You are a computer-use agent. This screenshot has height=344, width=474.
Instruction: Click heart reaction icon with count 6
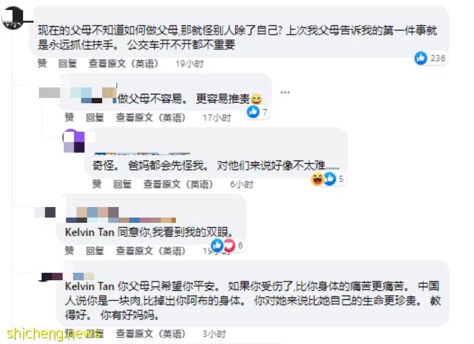[x=229, y=245]
